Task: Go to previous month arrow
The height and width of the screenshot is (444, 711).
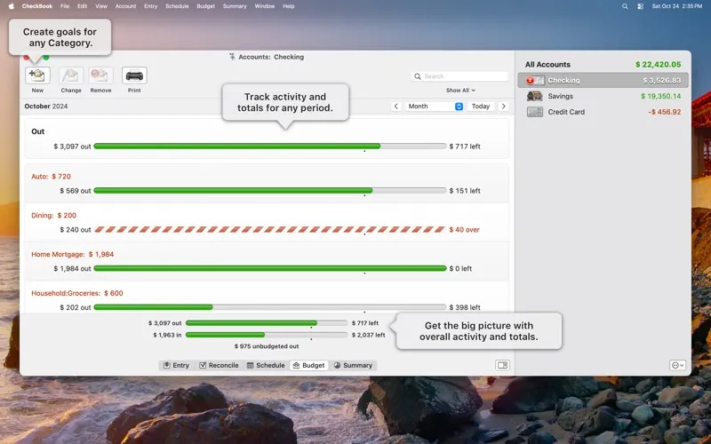Action: pos(395,107)
